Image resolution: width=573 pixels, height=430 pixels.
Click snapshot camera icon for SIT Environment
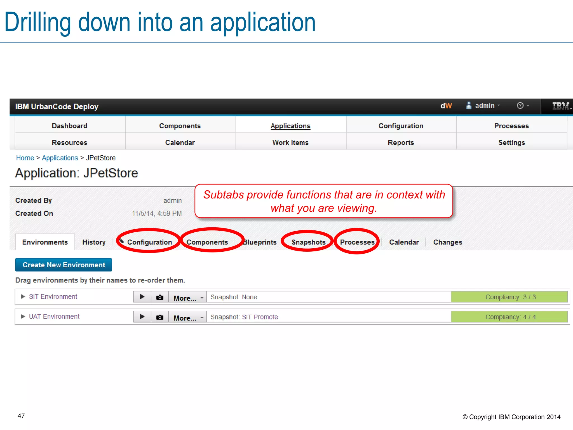(x=160, y=297)
